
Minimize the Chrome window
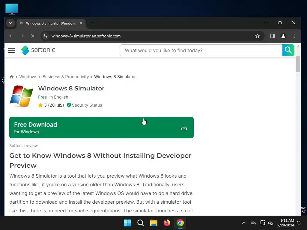[x=266, y=23]
